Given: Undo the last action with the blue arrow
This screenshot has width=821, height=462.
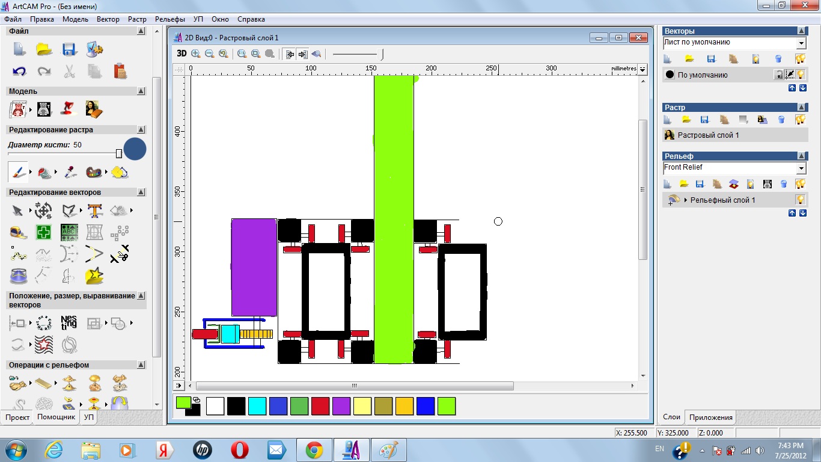Looking at the screenshot, I should tap(19, 71).
